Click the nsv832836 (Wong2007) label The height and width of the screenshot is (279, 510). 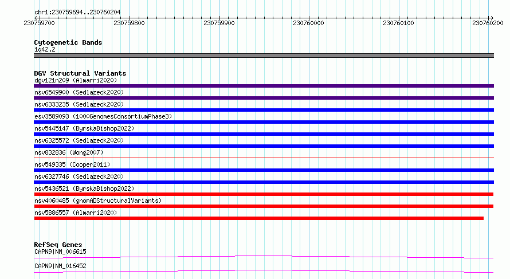(x=69, y=152)
